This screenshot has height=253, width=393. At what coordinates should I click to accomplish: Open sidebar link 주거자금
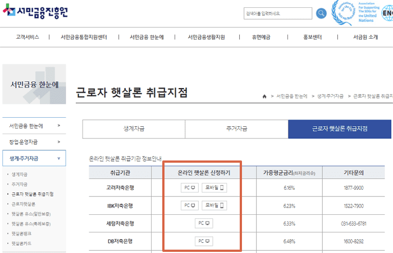tap(20, 184)
